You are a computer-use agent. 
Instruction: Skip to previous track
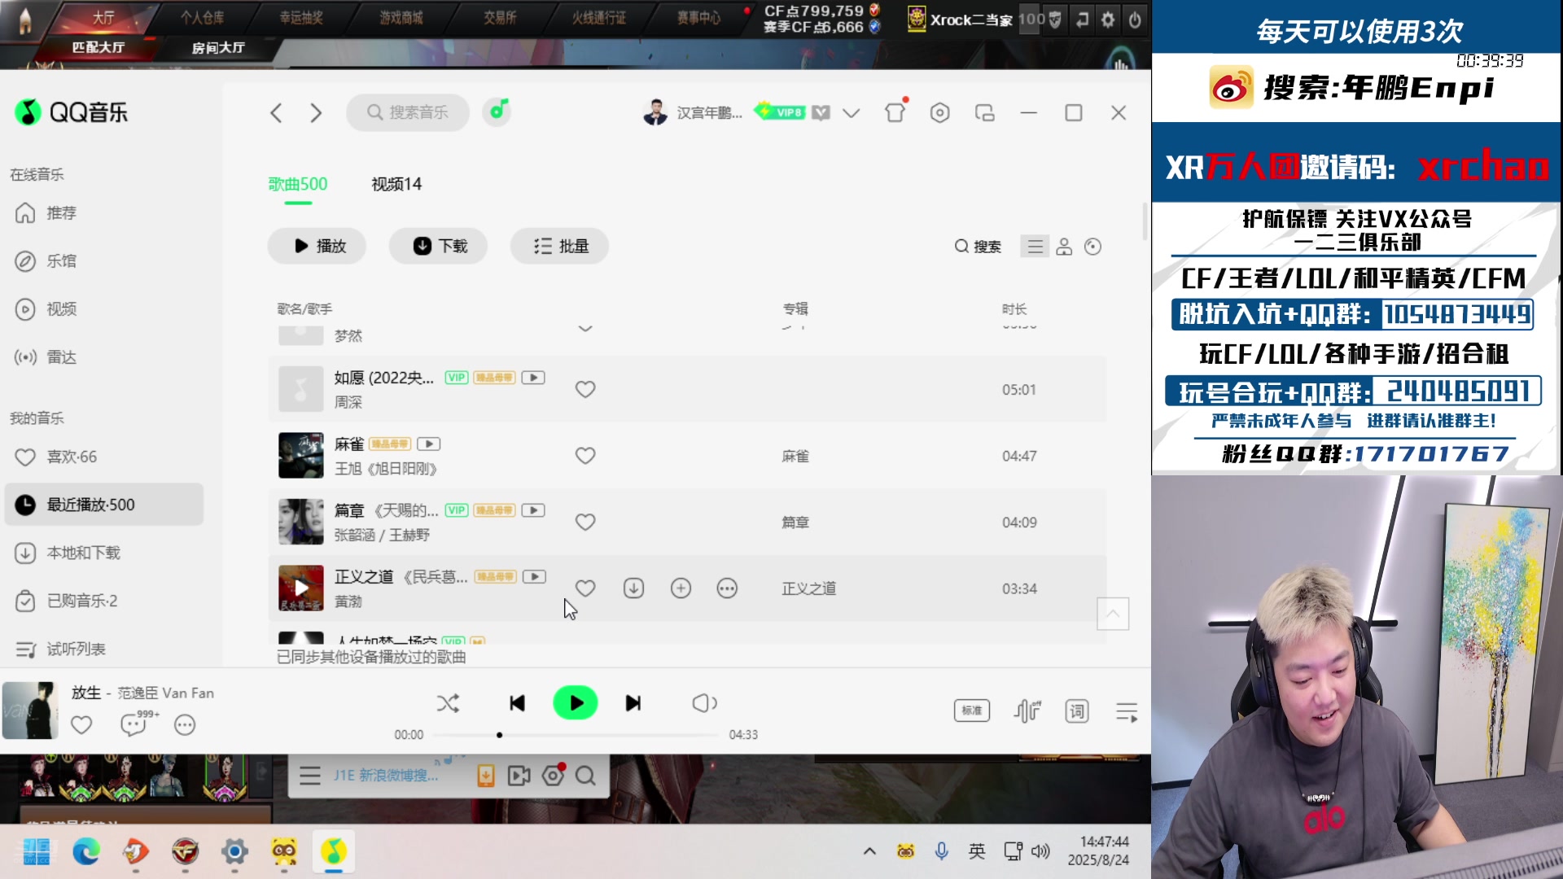tap(517, 703)
